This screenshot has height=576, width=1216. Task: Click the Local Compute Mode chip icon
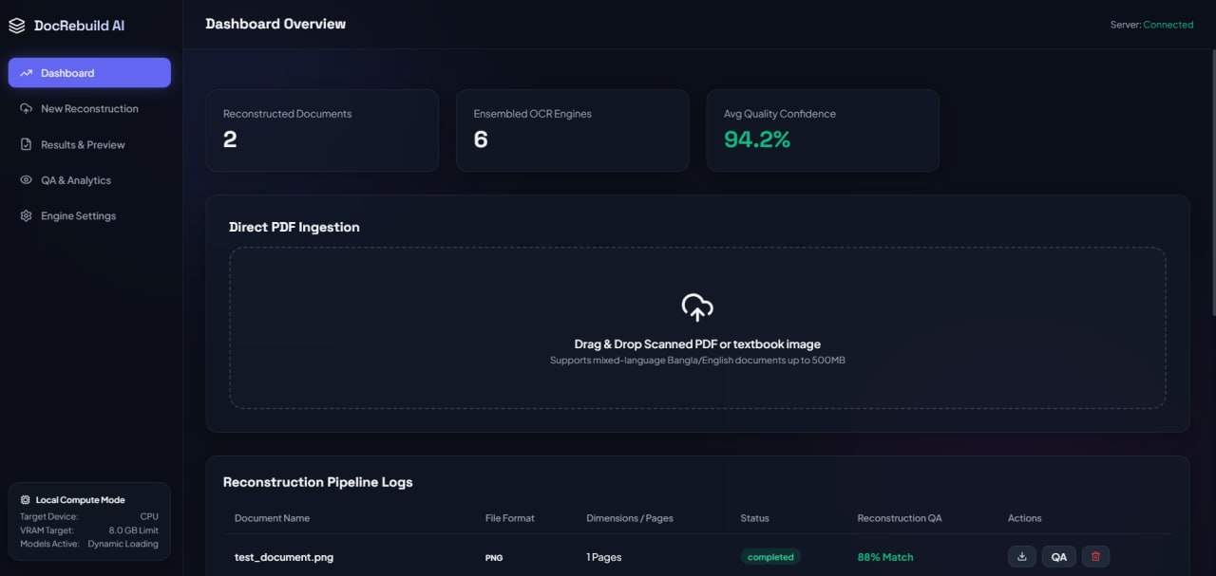tap(25, 500)
